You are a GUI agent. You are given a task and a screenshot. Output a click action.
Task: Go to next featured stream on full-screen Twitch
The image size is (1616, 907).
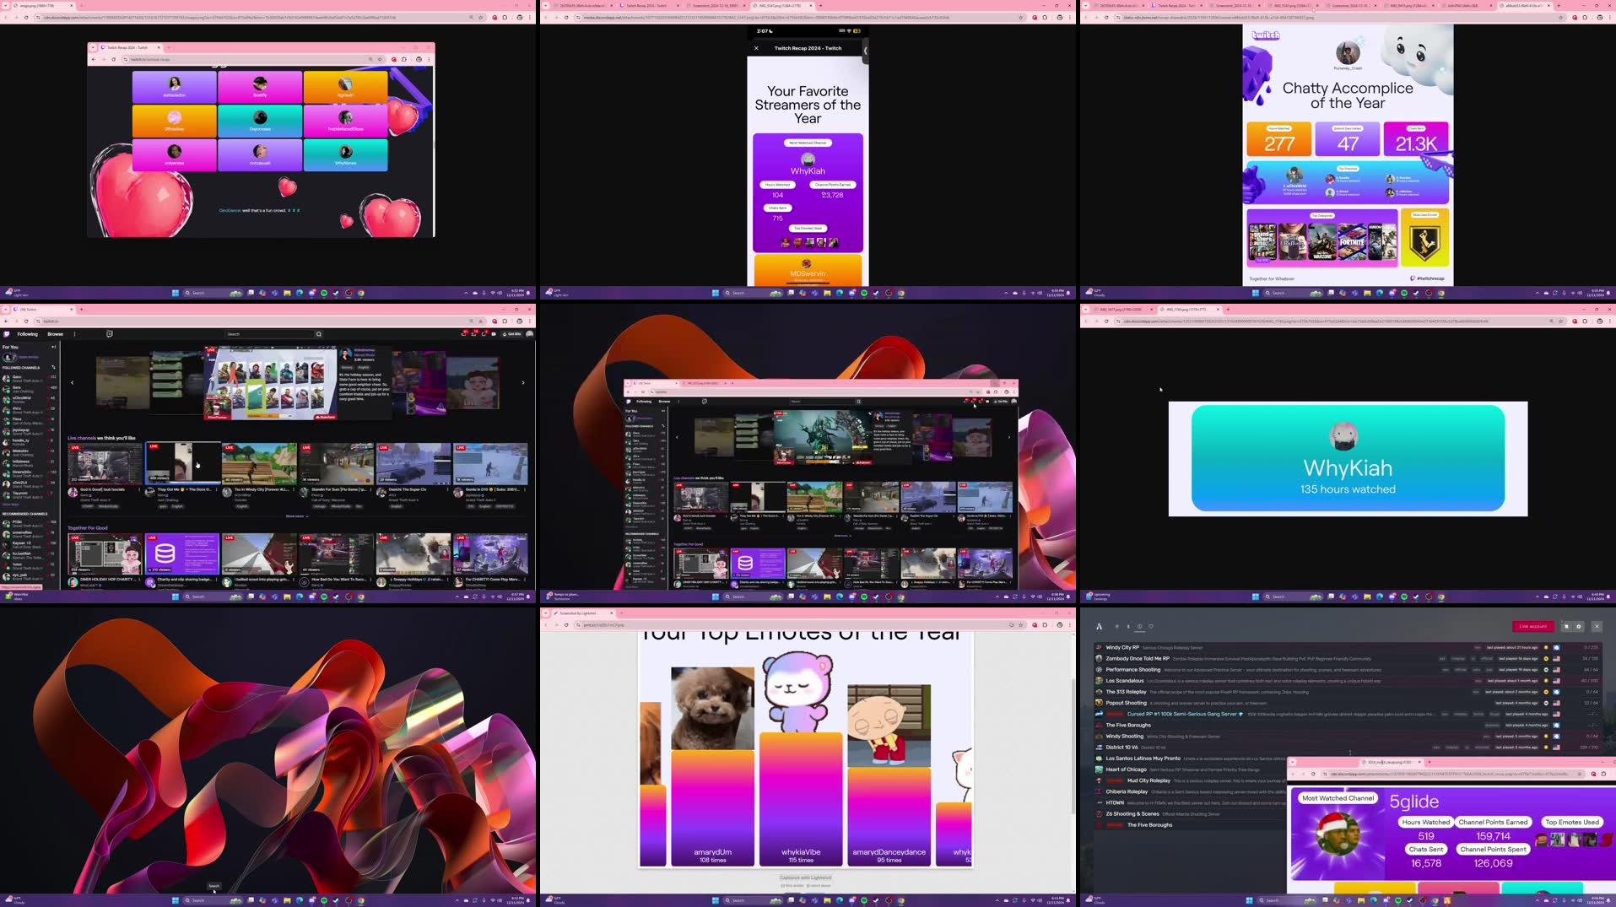(523, 382)
